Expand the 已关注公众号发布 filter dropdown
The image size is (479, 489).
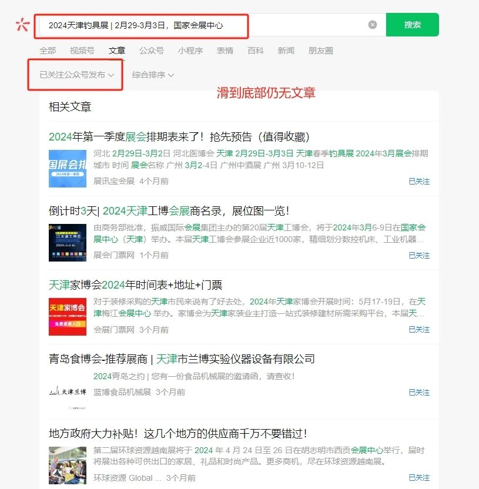pos(77,75)
